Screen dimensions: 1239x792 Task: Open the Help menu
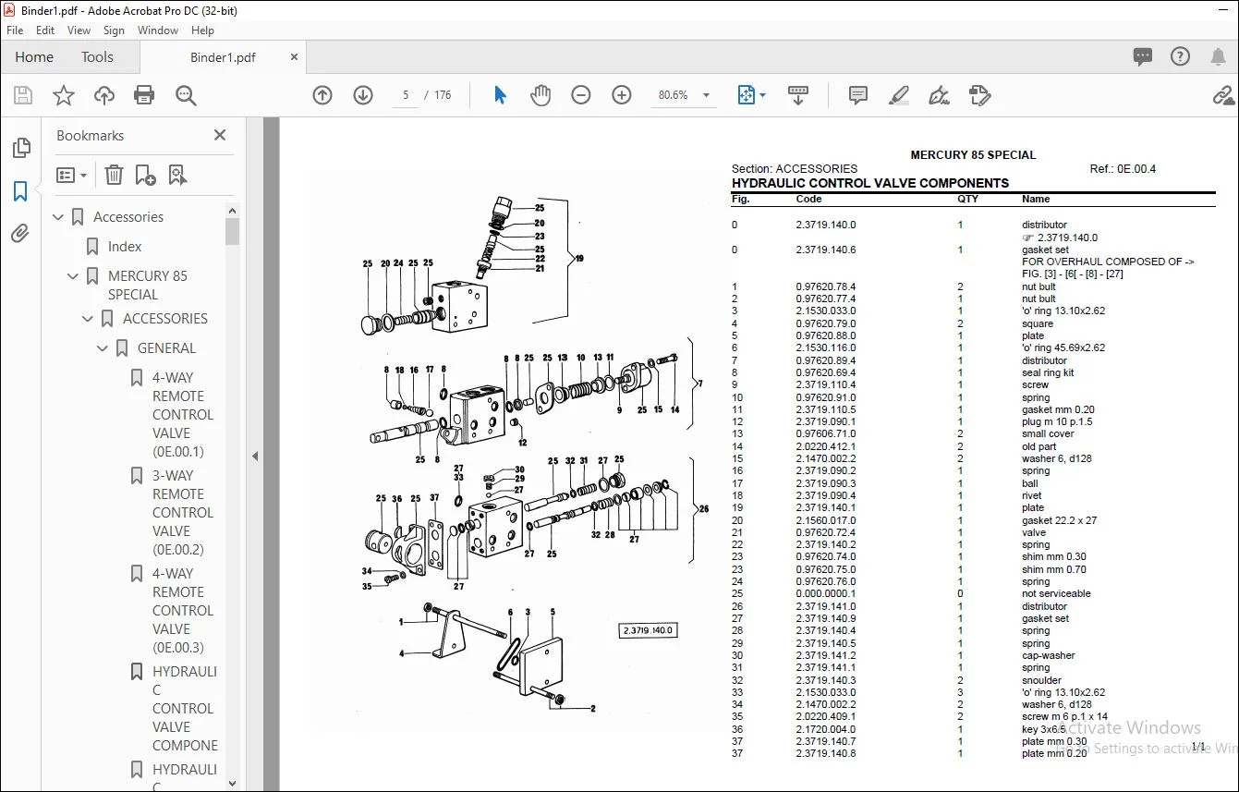(x=202, y=30)
